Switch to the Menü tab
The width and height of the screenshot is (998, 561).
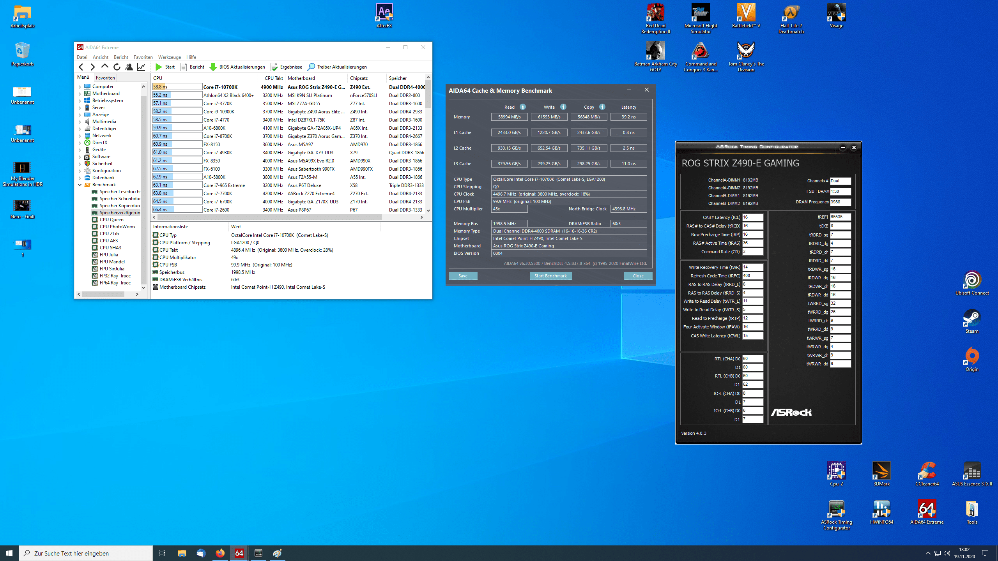83,77
